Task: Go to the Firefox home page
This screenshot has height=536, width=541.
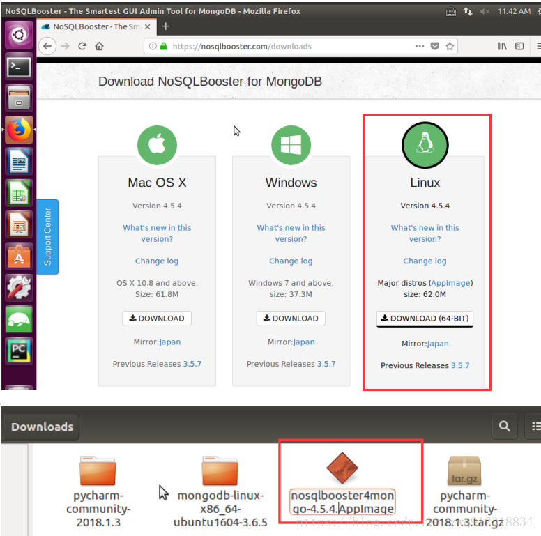Action: [100, 46]
